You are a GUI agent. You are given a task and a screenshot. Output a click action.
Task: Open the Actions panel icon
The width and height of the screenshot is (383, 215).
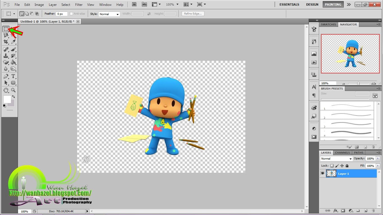(x=314, y=62)
